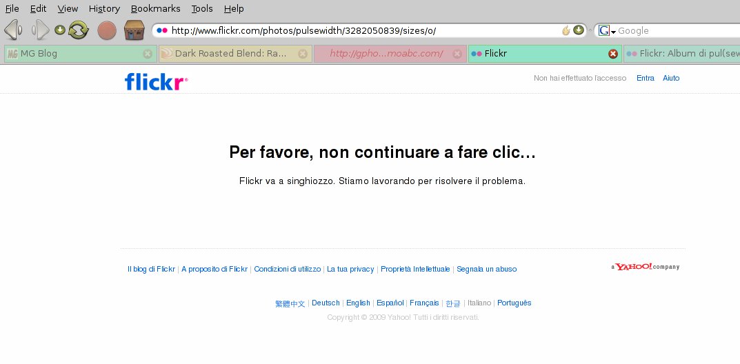
Task: Switch to the gpho...moabc.com tab
Action: [390, 54]
